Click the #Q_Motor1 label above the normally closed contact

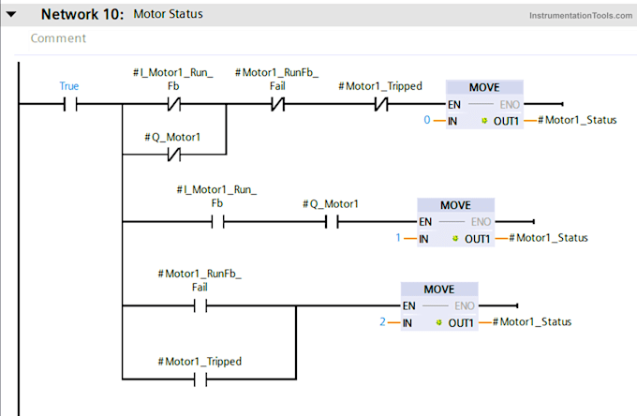tap(172, 138)
